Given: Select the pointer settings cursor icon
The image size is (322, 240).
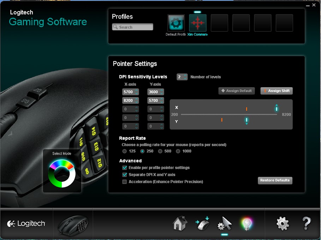Looking at the screenshot, I should coord(225,223).
